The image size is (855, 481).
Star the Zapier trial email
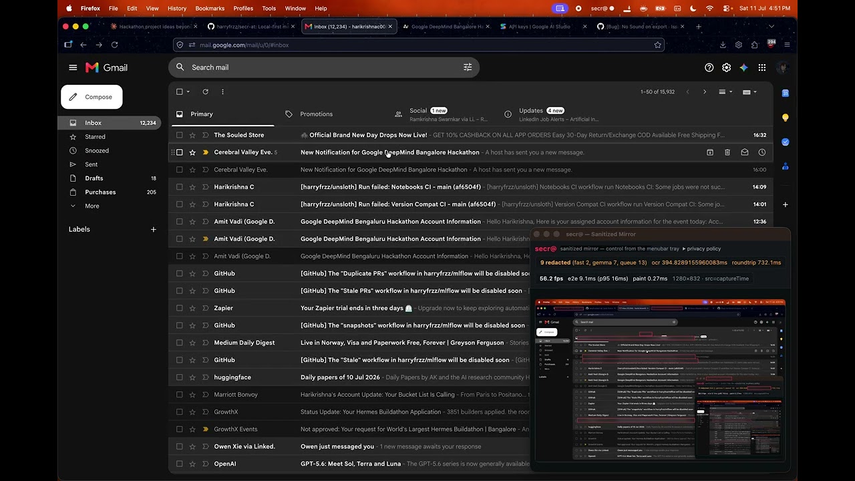[192, 308]
